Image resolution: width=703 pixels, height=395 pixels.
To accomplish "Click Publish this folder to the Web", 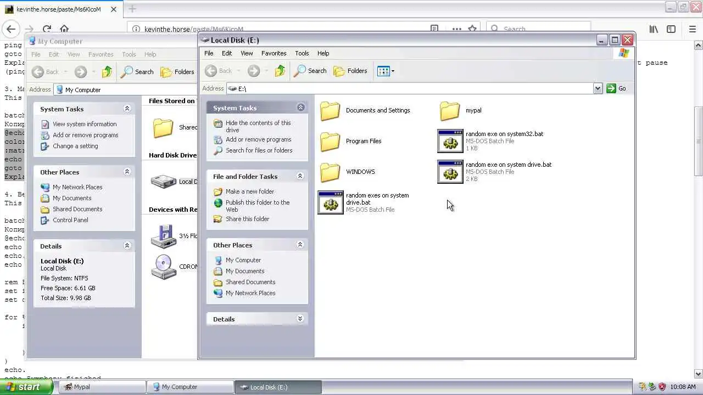I will coord(258,206).
